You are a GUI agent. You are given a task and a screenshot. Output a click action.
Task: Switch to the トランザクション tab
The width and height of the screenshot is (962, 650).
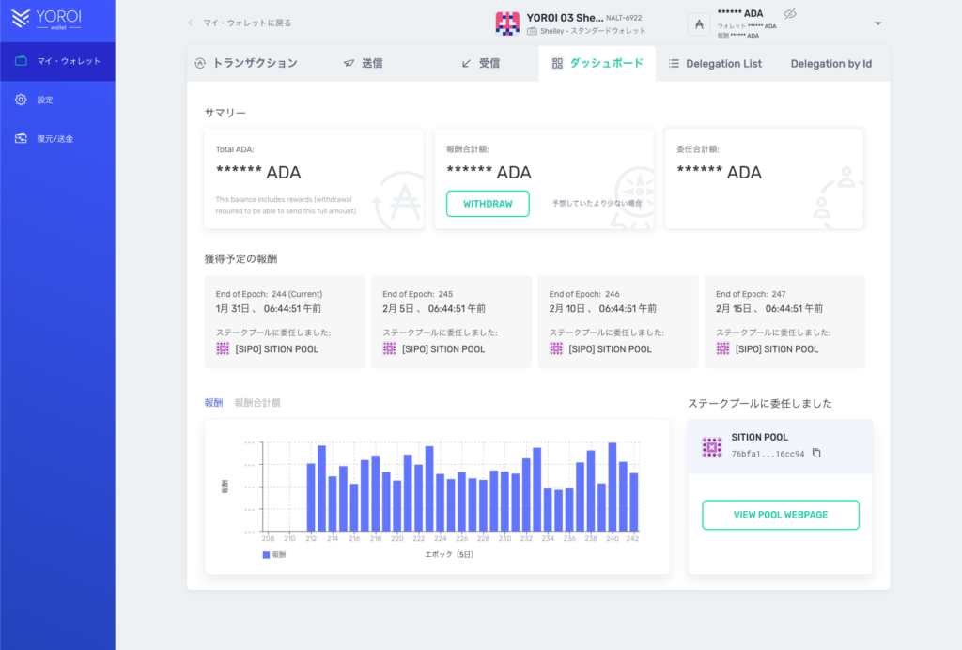tap(245, 63)
